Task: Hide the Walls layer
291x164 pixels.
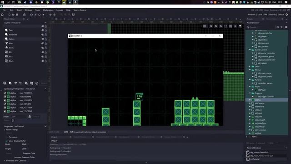Action: (43, 48)
